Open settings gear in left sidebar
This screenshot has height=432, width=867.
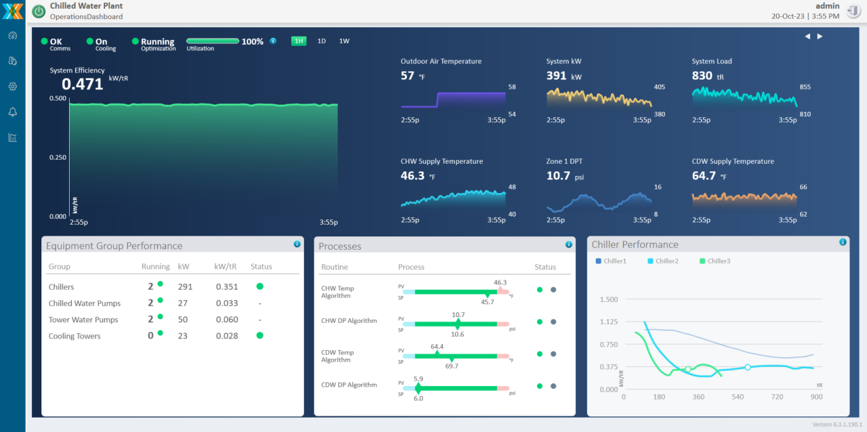[12, 87]
